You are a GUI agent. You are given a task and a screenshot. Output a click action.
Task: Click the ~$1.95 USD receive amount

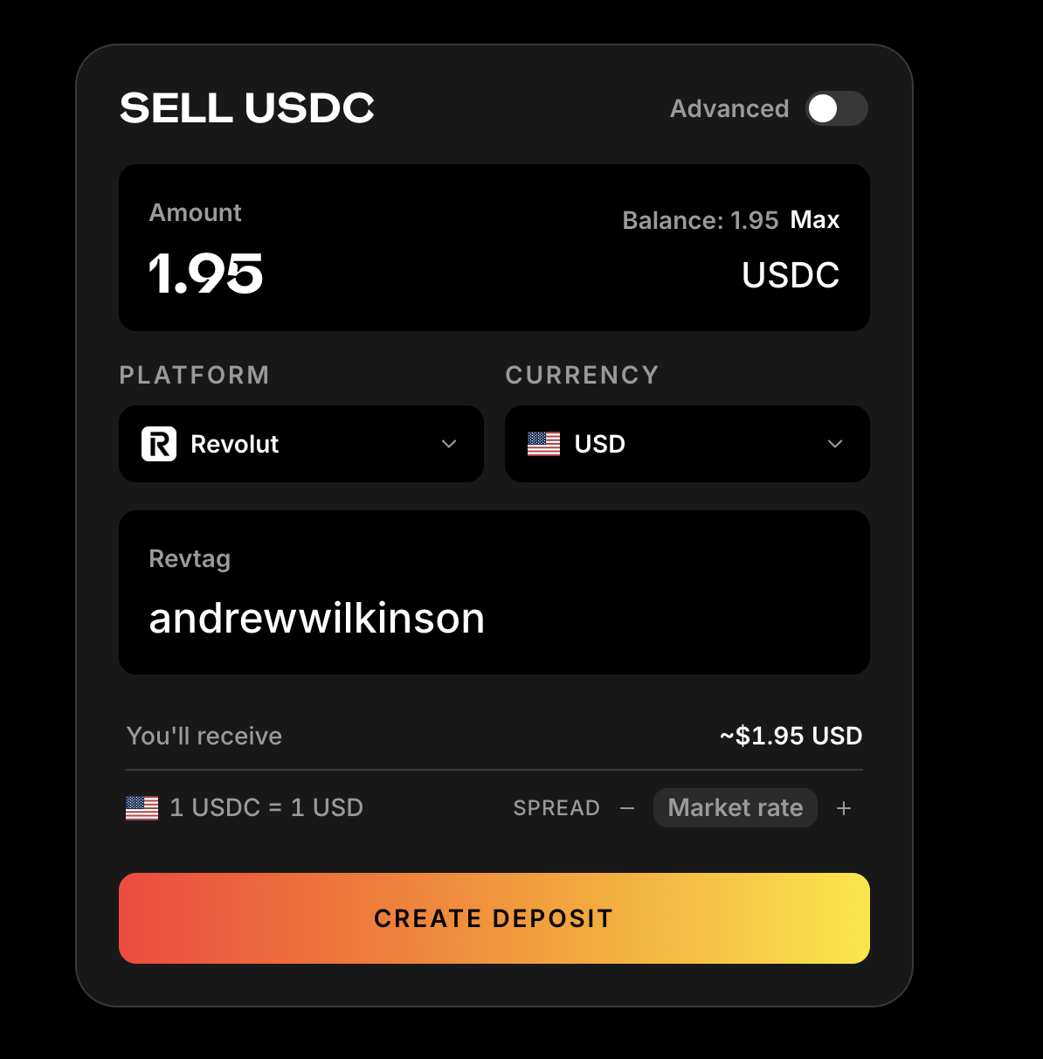click(x=791, y=736)
